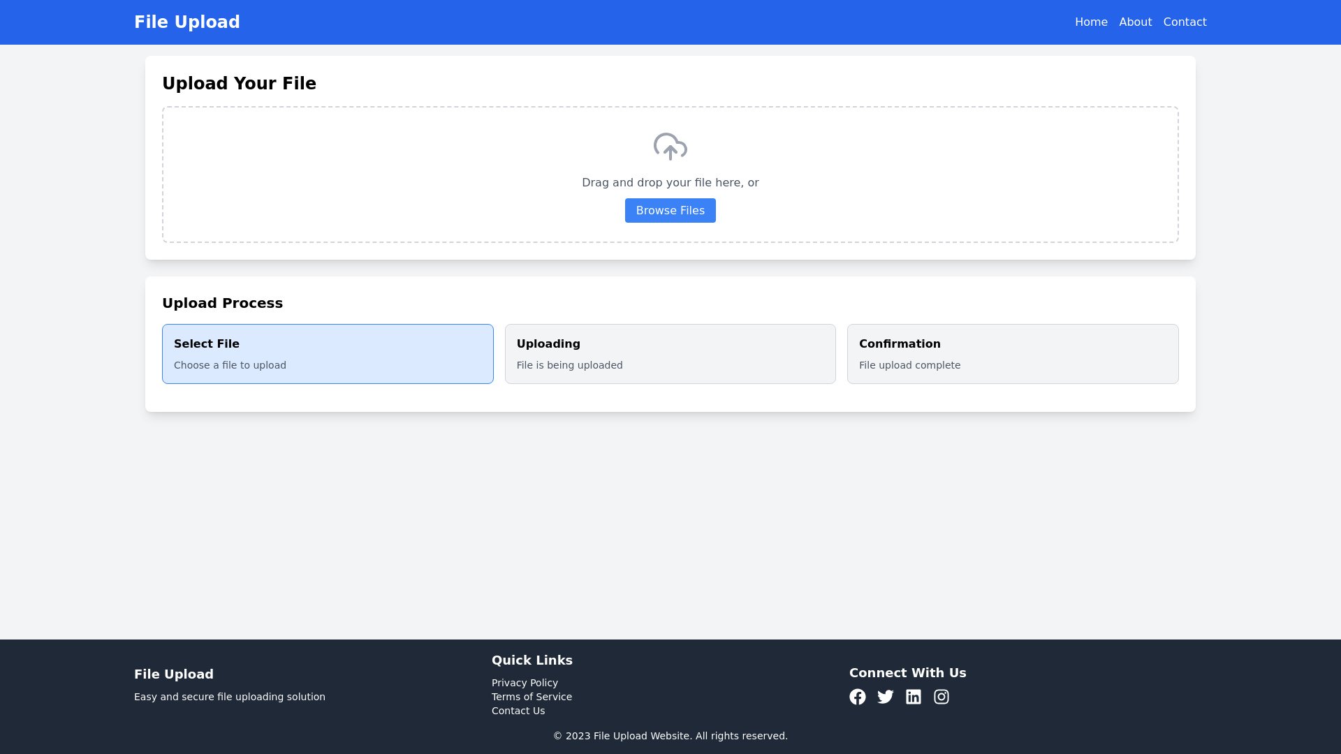Click the Instagram icon
1341x754 pixels.
[941, 696]
